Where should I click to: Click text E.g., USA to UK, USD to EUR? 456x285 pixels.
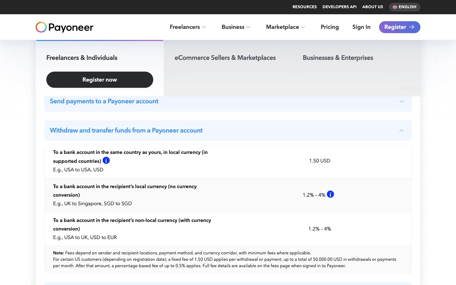pos(85,237)
